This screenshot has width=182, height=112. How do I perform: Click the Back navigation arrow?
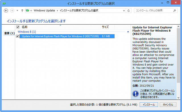(6, 11)
